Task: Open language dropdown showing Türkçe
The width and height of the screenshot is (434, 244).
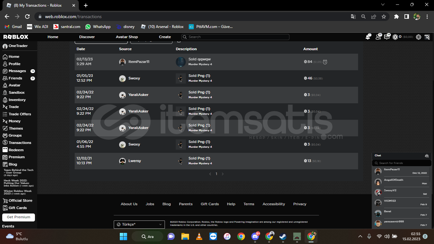Action: (x=139, y=224)
